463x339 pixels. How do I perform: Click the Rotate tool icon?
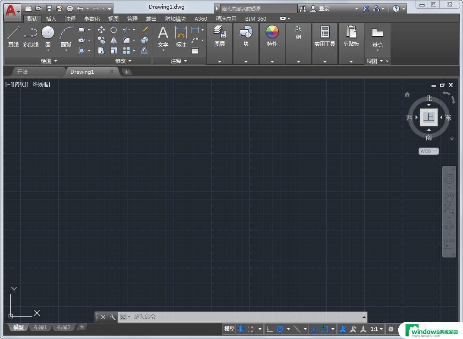point(113,30)
